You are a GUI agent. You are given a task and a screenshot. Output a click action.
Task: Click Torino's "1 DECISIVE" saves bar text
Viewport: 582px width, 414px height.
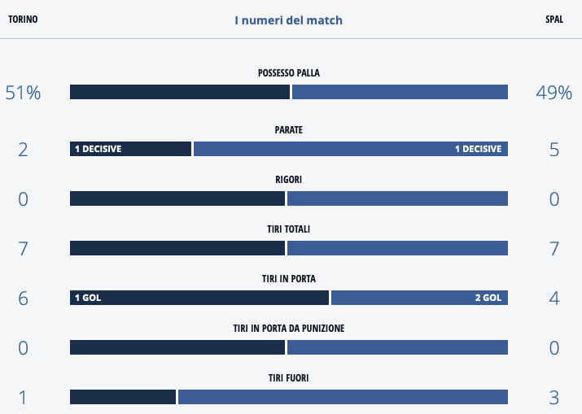[x=98, y=149]
